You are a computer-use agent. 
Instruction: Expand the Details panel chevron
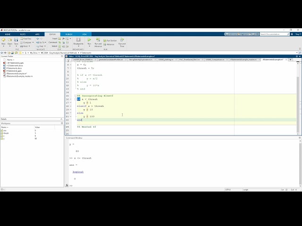coord(61,119)
